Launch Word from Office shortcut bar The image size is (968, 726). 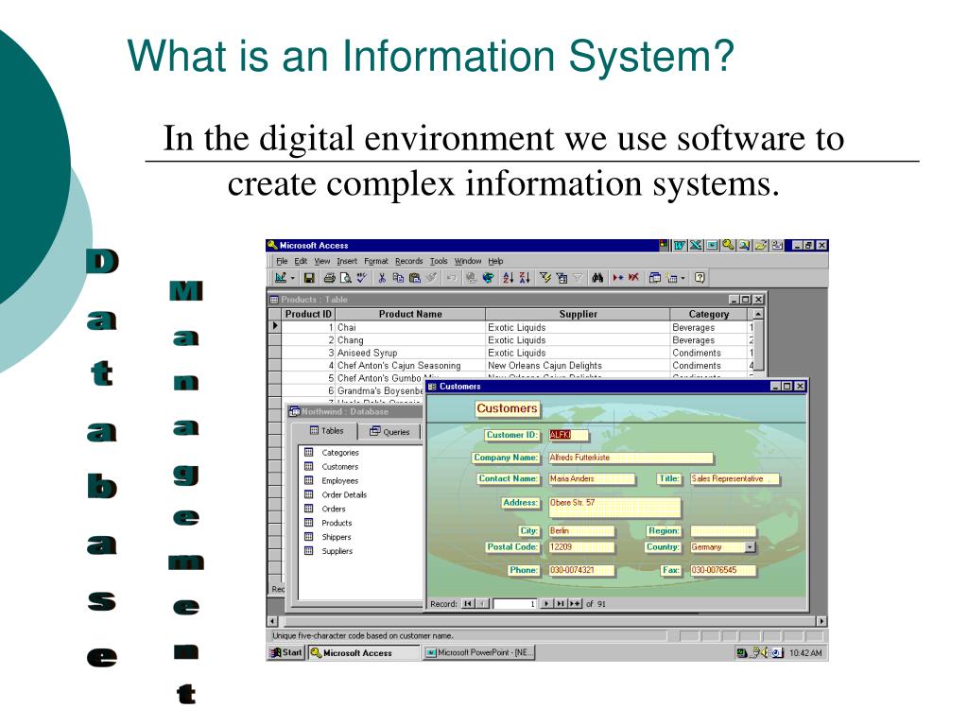(680, 245)
